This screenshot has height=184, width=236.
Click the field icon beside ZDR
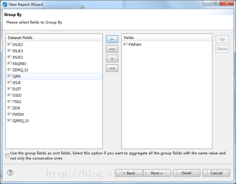pyautogui.click(x=10, y=108)
